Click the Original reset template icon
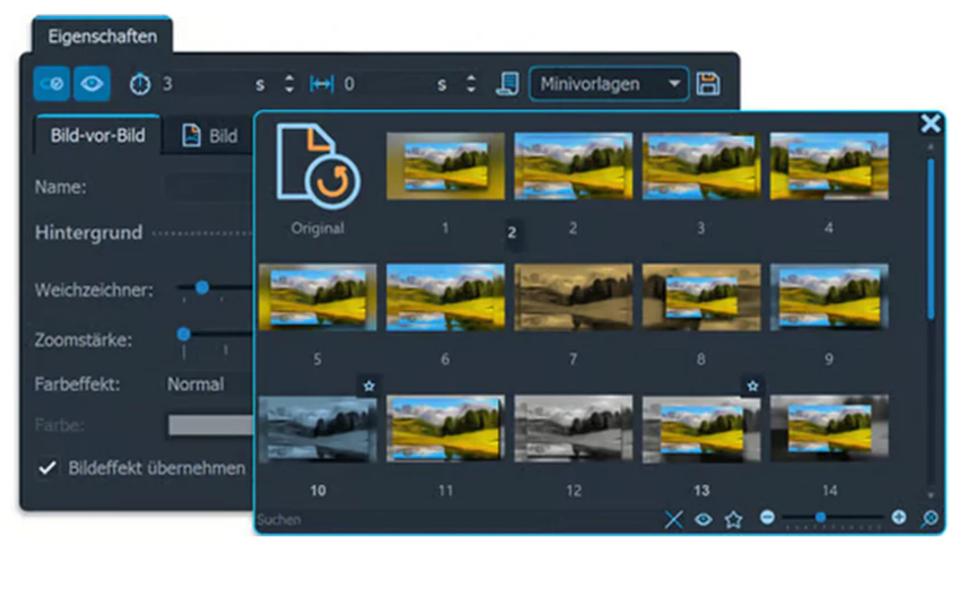This screenshot has height=596, width=973. pyautogui.click(x=318, y=166)
